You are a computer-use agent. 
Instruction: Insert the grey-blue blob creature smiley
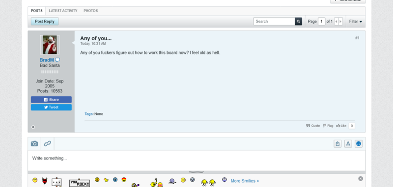click(172, 181)
